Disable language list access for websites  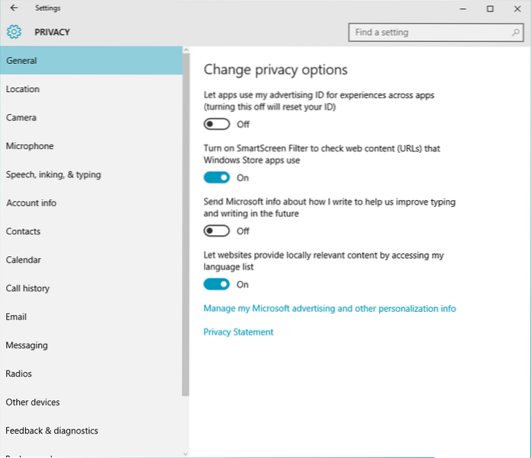tap(217, 284)
